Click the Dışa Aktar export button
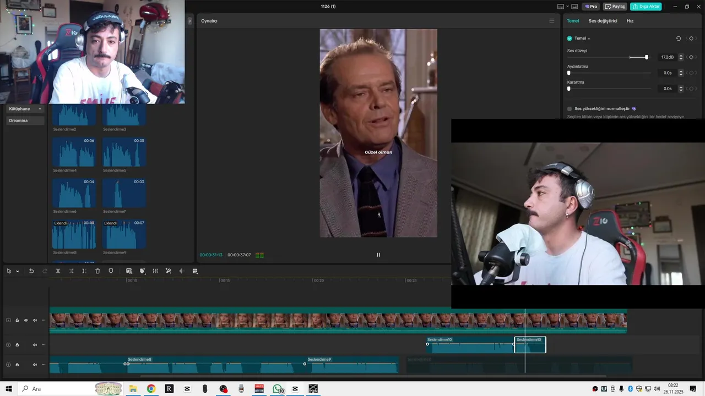The image size is (705, 396). 646,7
